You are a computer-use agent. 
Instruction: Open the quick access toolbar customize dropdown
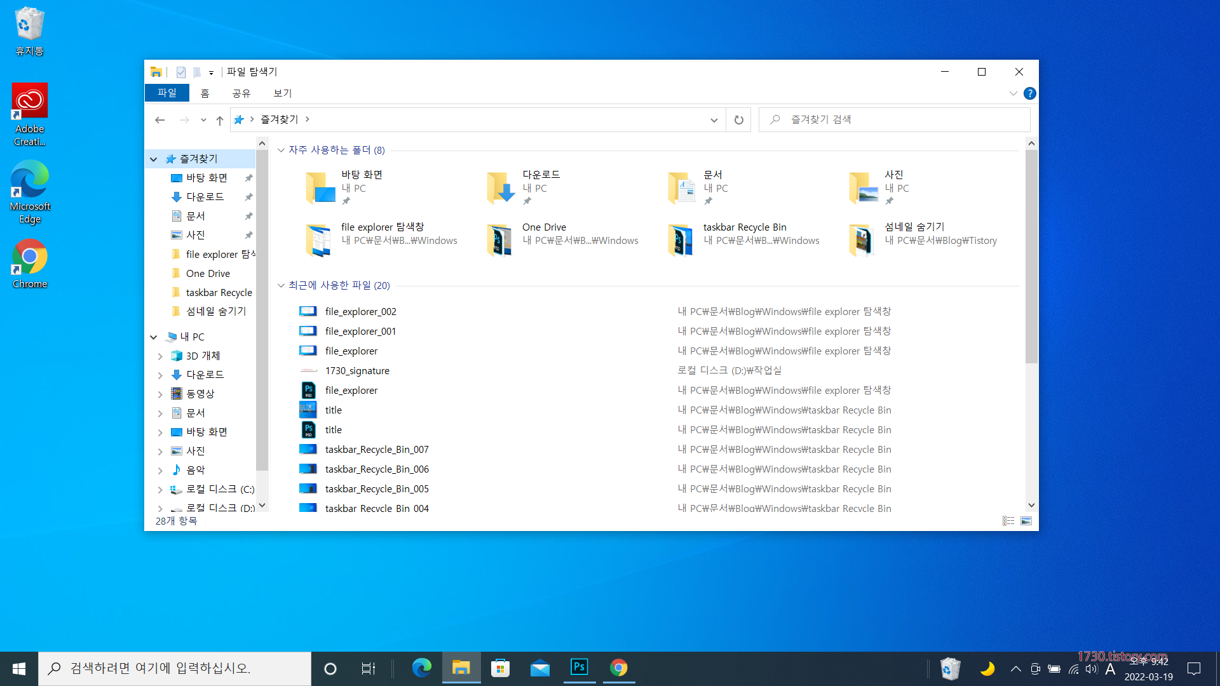coord(211,72)
